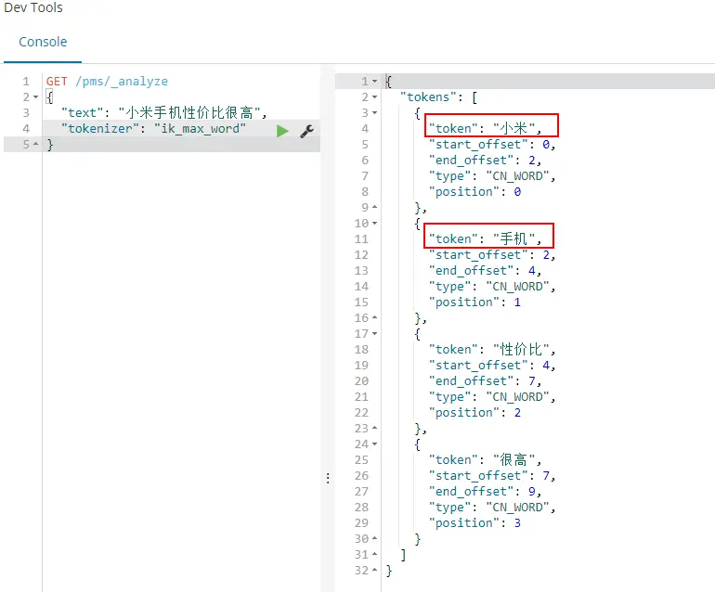
Task: Fold arrow at response line 30
Action: coord(375,538)
